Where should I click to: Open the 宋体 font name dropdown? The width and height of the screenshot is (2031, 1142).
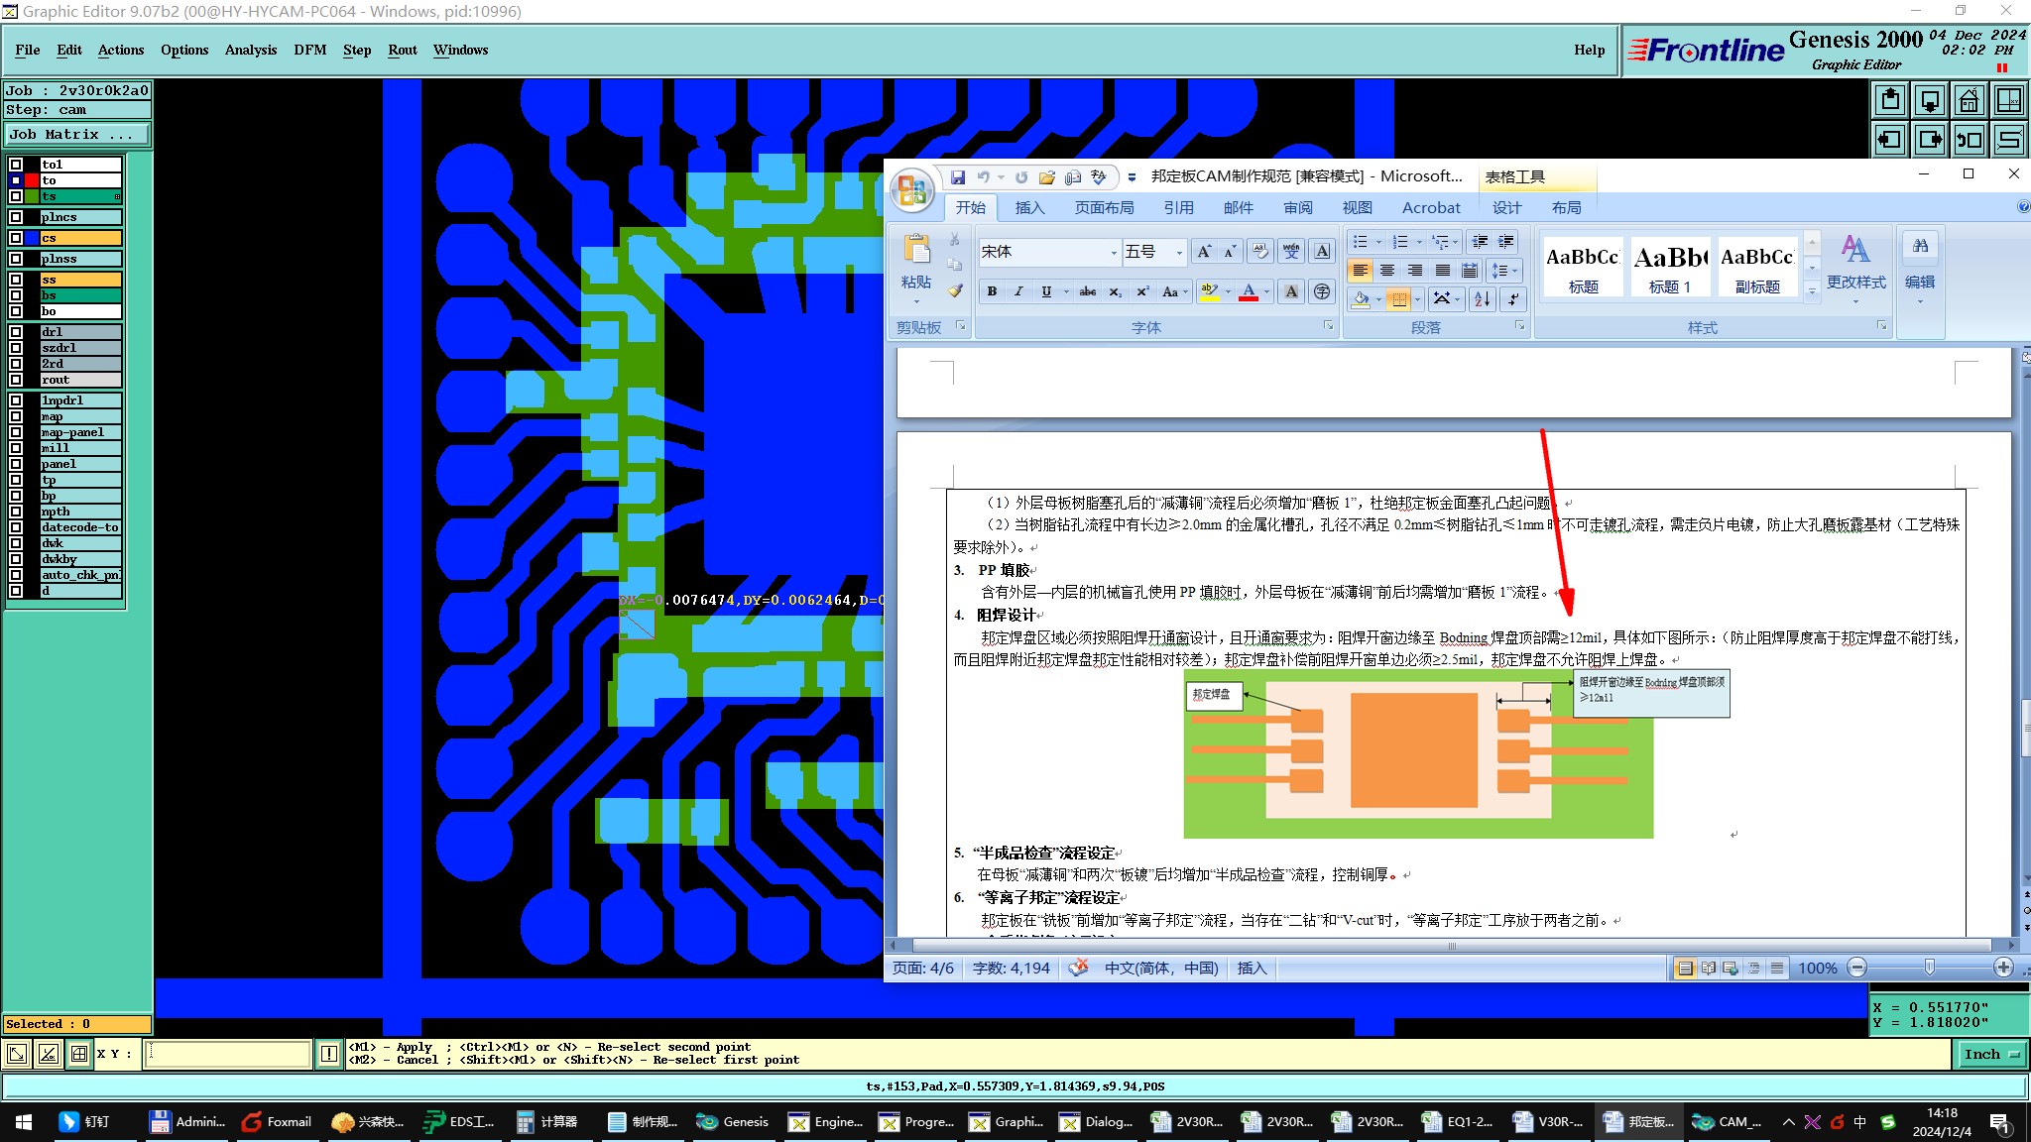click(x=1113, y=253)
